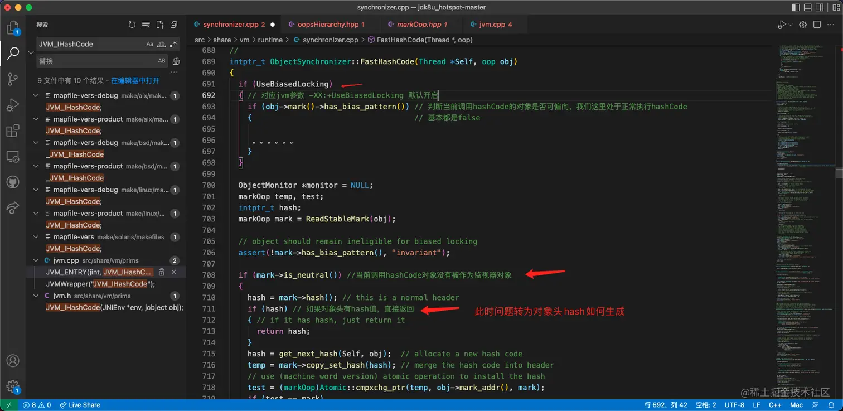843x411 pixels.
Task: Toggle Use Regular Expression option
Action: click(173, 44)
